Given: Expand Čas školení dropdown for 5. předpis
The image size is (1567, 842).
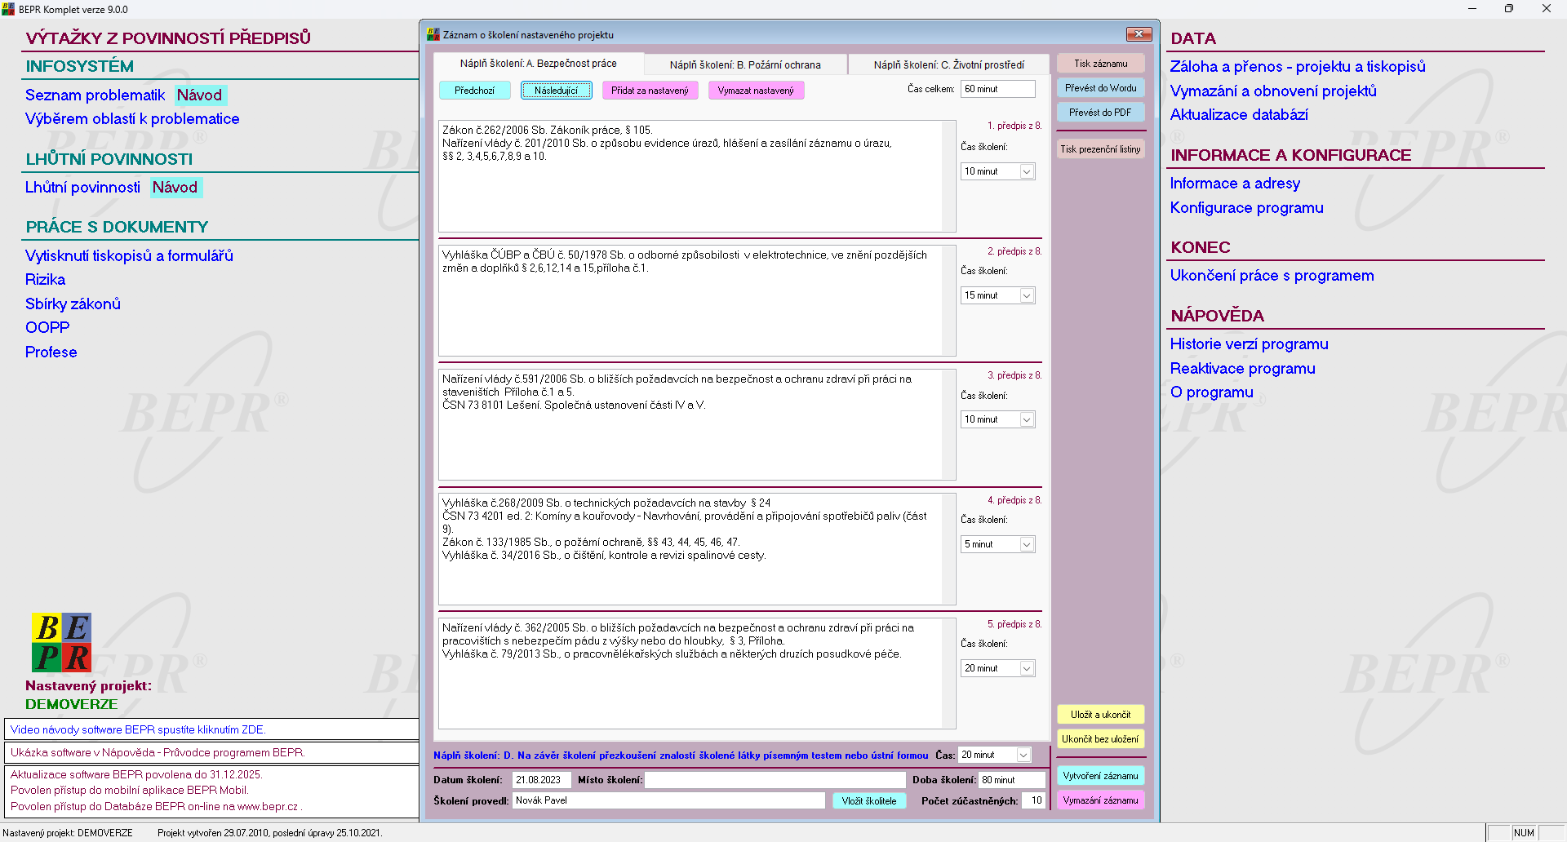Looking at the screenshot, I should pyautogui.click(x=1027, y=668).
